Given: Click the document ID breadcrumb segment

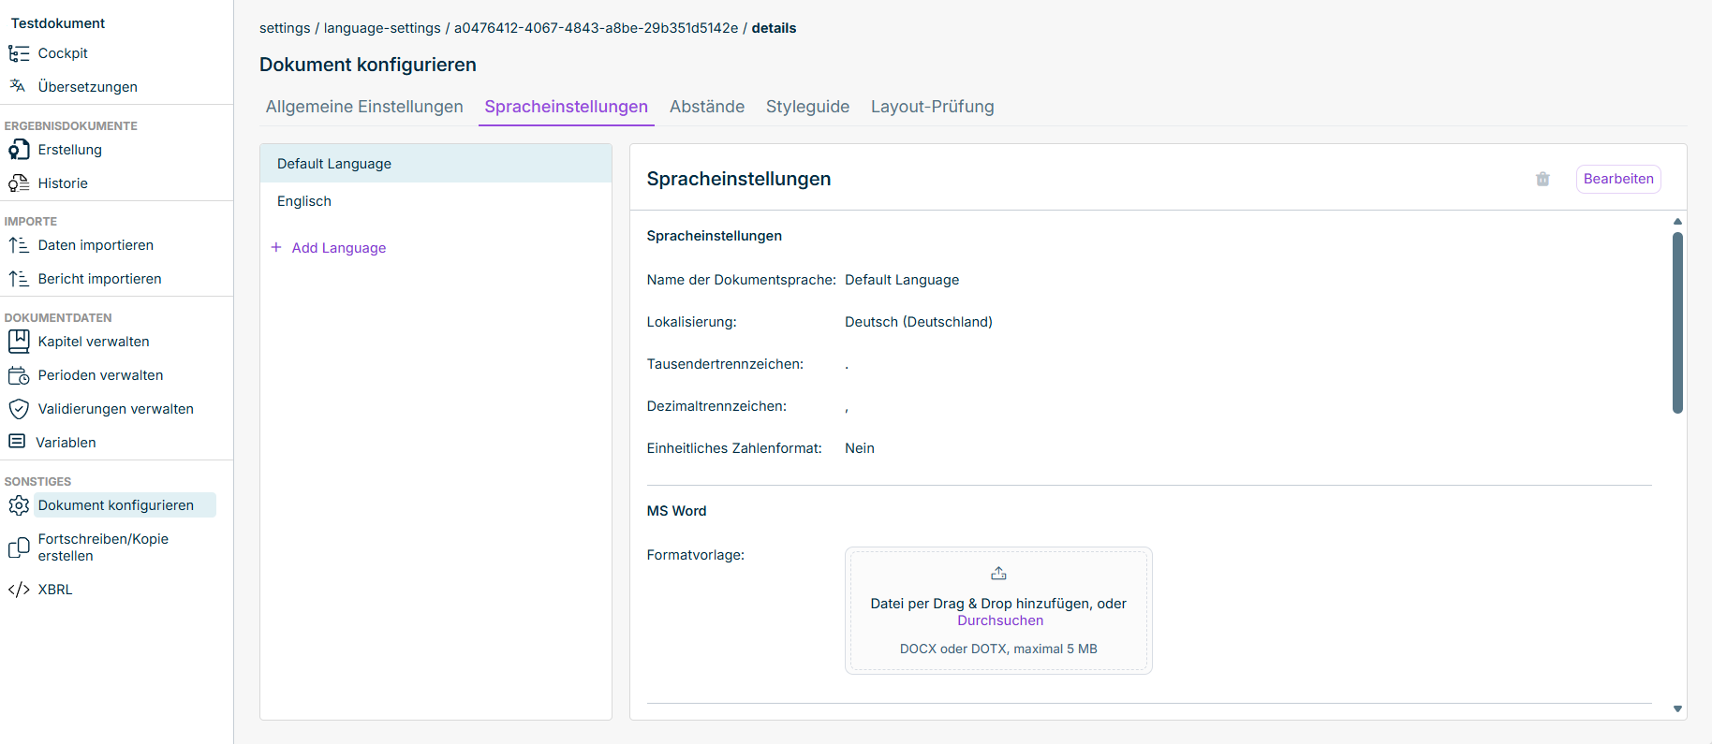Looking at the screenshot, I should pos(596,28).
